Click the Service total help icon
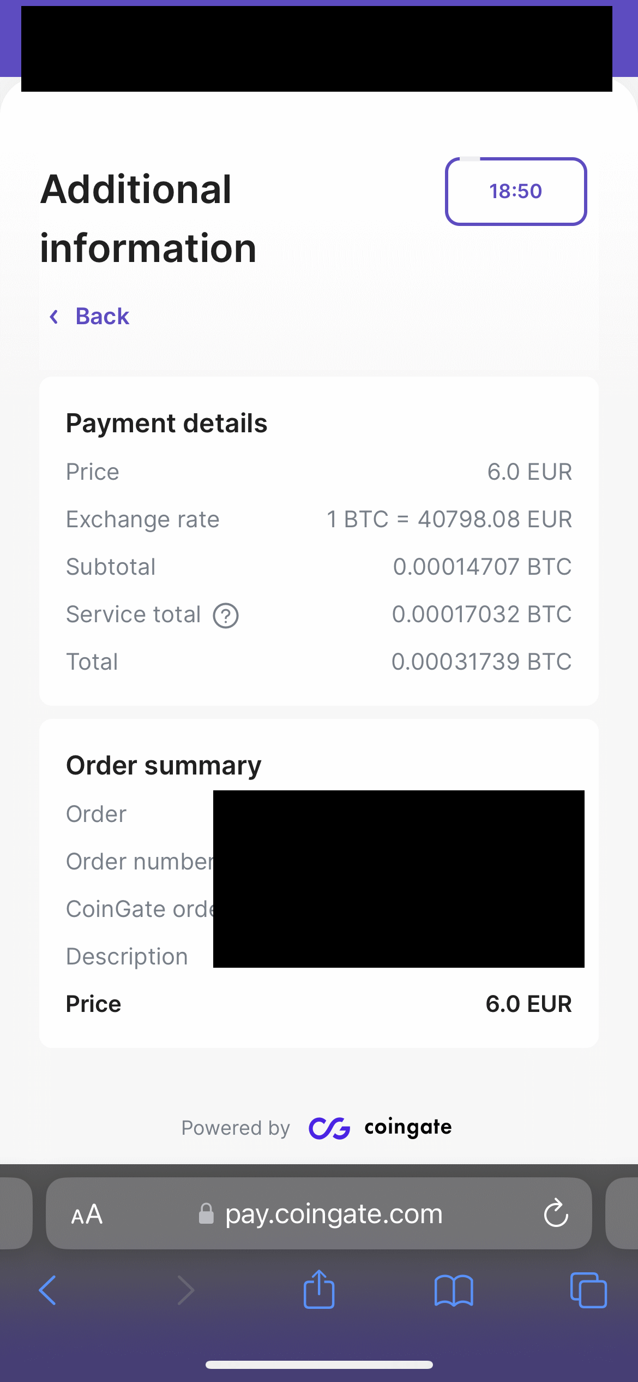The height and width of the screenshot is (1382, 638). point(226,616)
